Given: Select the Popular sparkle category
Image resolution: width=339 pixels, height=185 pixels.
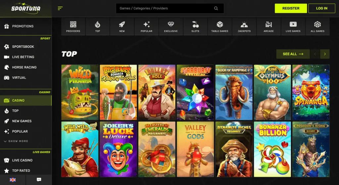Looking at the screenshot, I should tap(146, 26).
